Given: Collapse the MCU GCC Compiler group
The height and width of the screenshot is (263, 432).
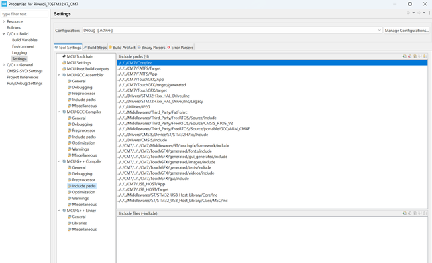Looking at the screenshot, I should click(58, 112).
